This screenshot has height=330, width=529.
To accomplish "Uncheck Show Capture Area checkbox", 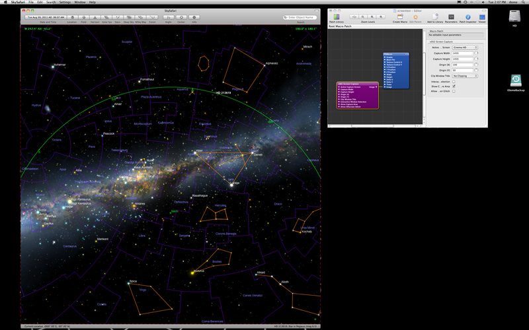I will click(454, 86).
